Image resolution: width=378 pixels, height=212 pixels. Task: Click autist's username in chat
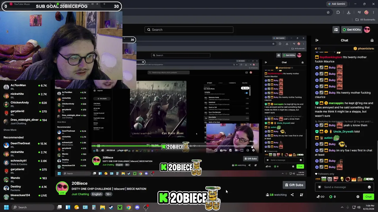click(328, 138)
